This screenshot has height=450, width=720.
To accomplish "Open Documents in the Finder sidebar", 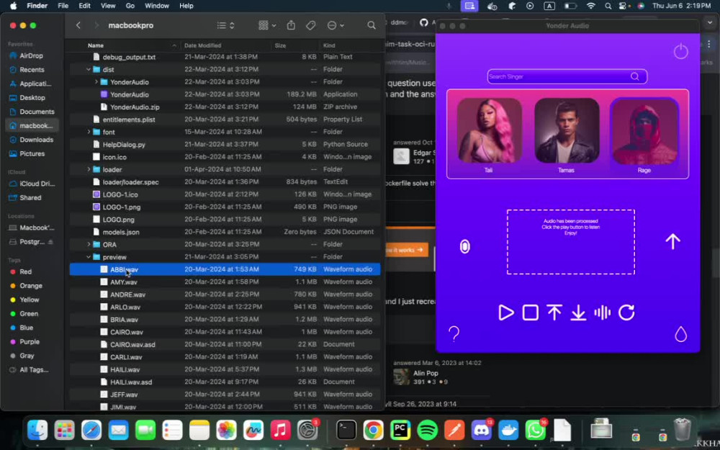I will pos(37,112).
